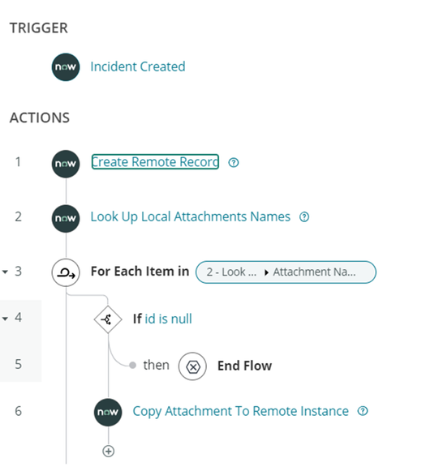Open the 'id is null' condition
439x471 pixels.
click(169, 319)
